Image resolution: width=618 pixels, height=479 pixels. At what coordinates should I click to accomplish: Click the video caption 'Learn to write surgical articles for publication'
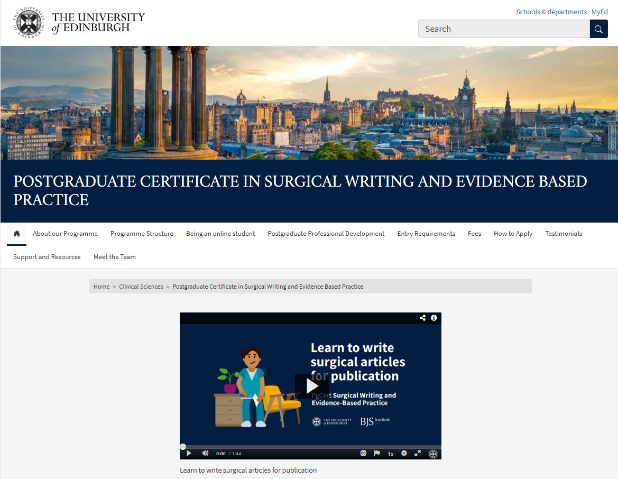coord(248,471)
